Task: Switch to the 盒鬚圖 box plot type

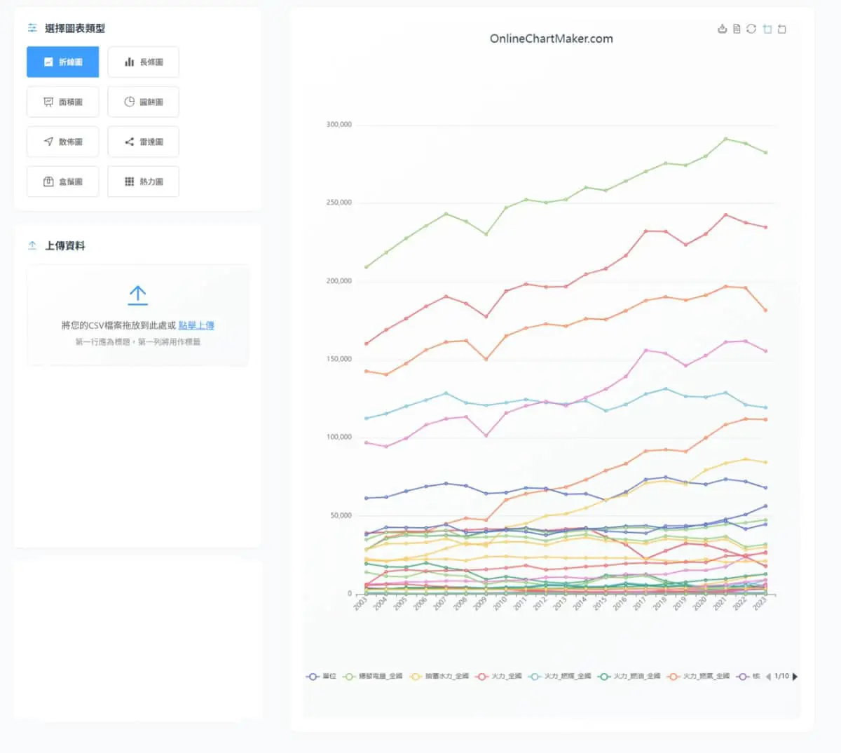Action: click(63, 182)
